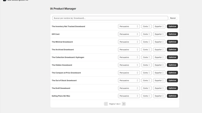Screen dimensions: 202x113
Task: Open the Español dropdown for Gift Card
Action: [x=159, y=34]
